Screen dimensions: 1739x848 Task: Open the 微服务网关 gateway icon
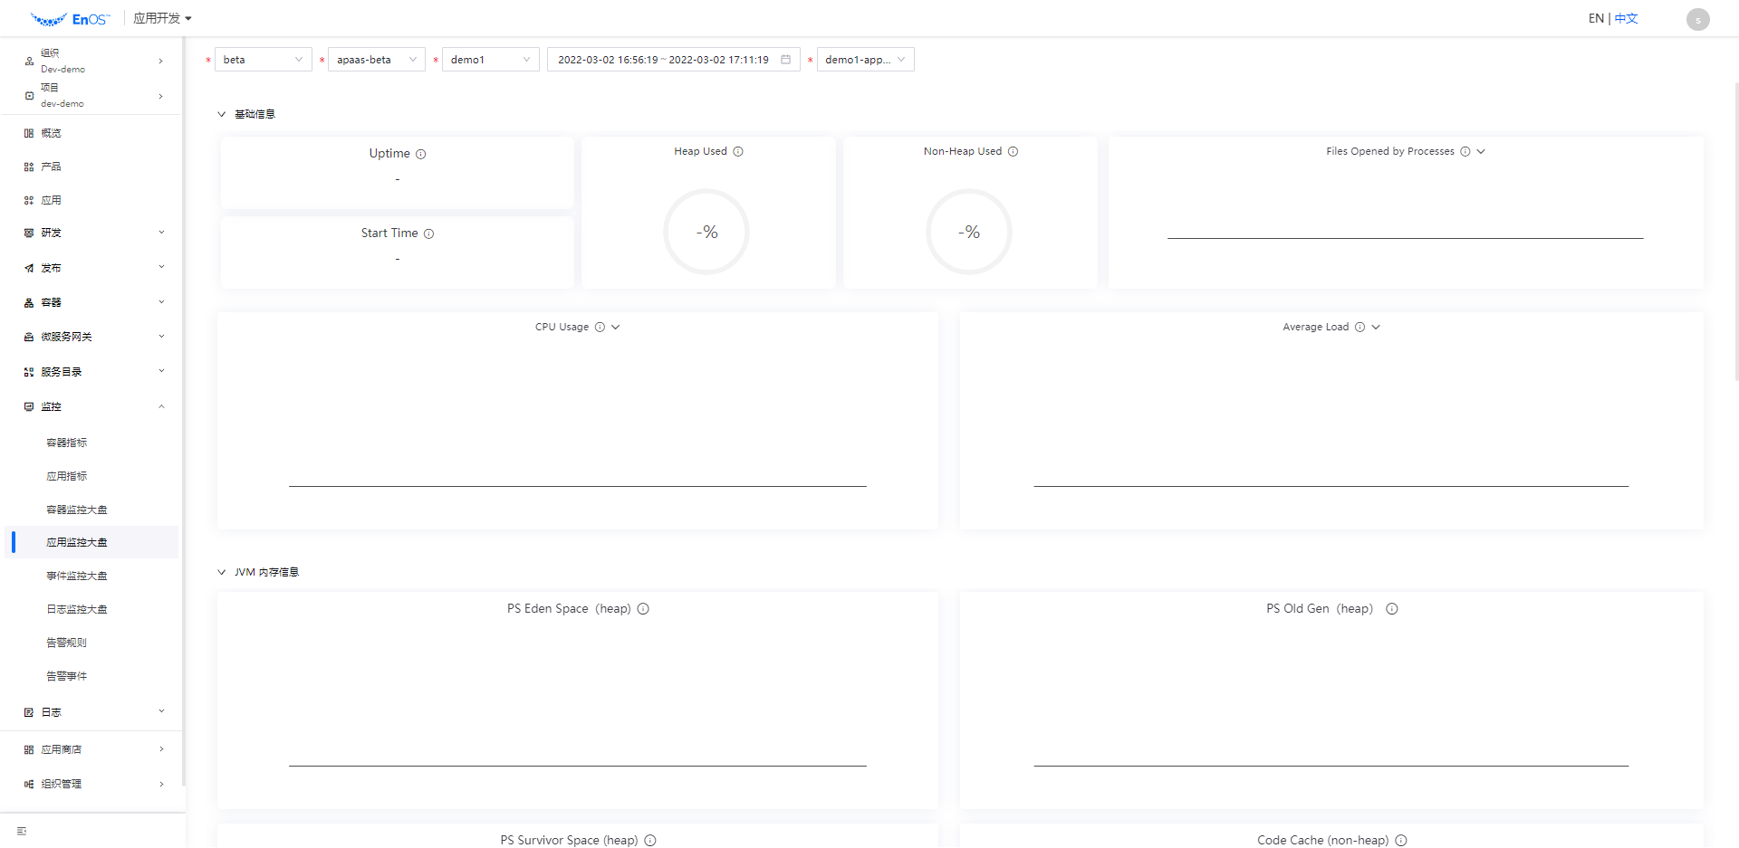tap(28, 336)
